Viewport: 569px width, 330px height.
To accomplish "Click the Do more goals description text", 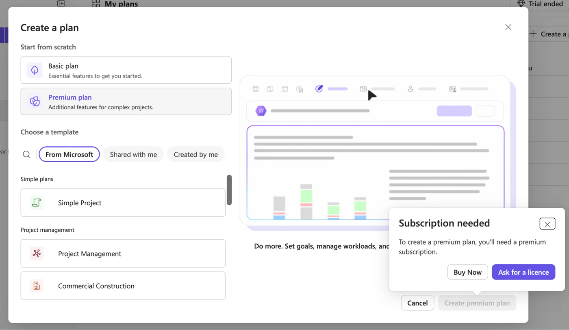I will pyautogui.click(x=322, y=246).
